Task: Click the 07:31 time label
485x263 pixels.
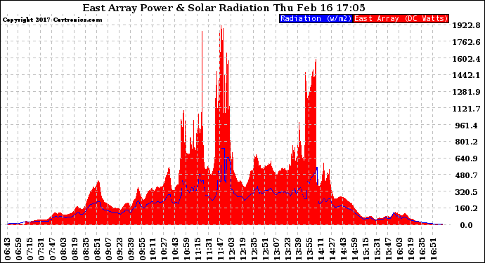Action: 41,249
